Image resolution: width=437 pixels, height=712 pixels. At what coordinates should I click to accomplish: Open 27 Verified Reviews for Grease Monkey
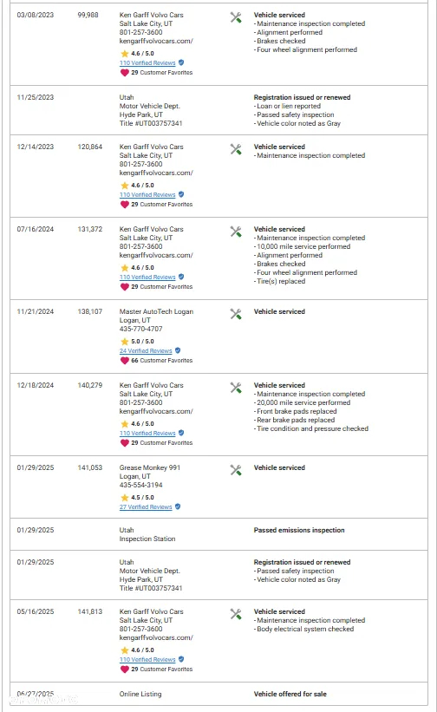click(x=146, y=507)
